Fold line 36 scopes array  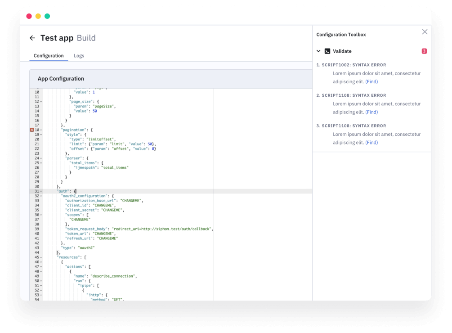point(41,215)
